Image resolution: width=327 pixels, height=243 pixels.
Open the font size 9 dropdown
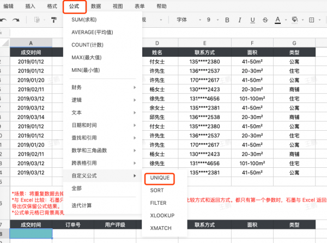(213, 20)
